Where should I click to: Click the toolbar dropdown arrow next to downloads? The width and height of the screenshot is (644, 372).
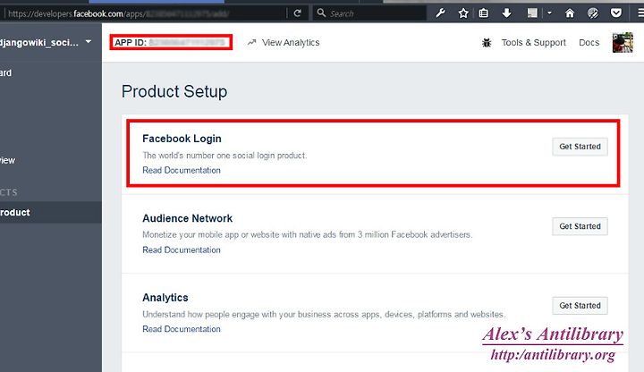click(549, 13)
